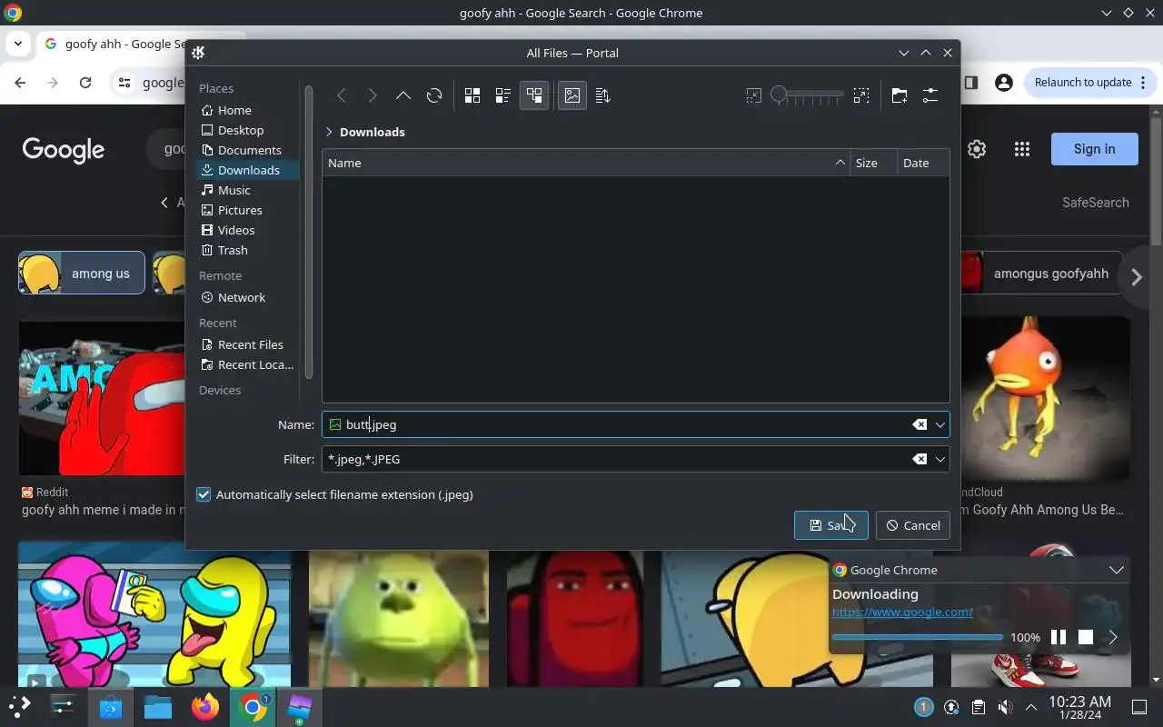Click Sign in on Google page
The width and height of the screenshot is (1163, 727).
coord(1094,149)
